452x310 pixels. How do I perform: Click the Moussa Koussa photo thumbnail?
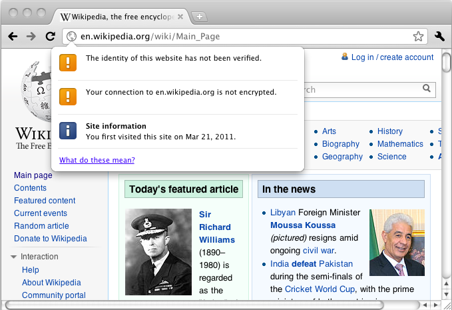(x=397, y=243)
